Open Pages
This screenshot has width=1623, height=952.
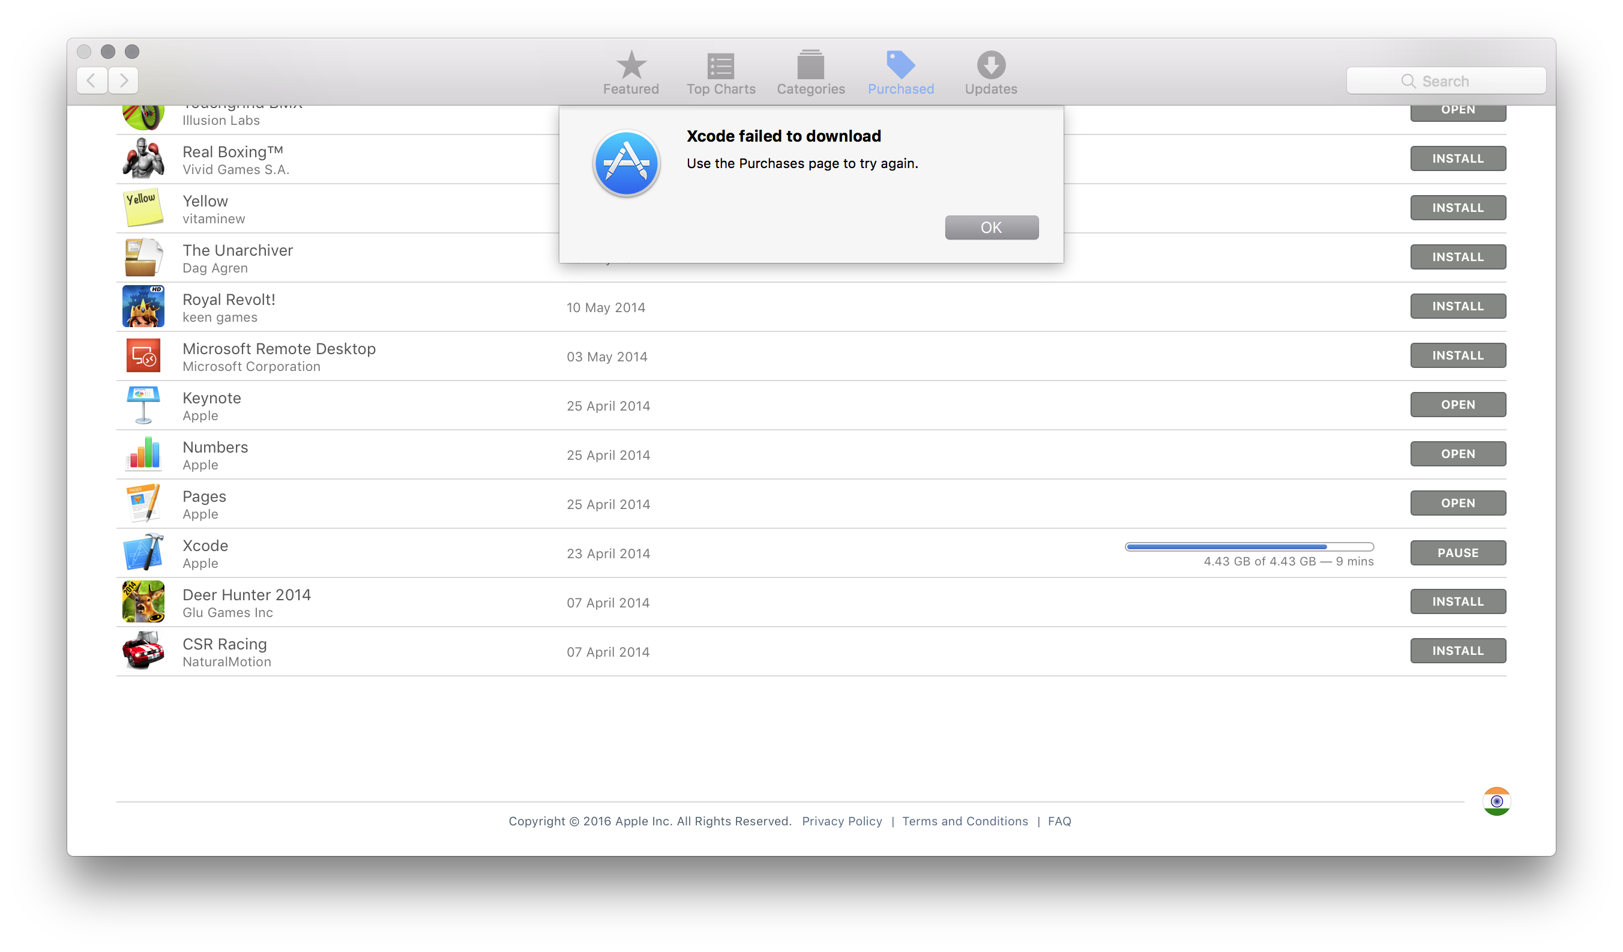click(x=1457, y=503)
